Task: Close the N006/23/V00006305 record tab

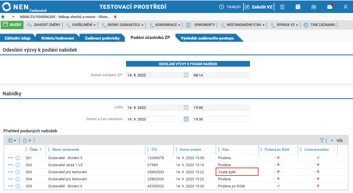Action: [115, 17]
